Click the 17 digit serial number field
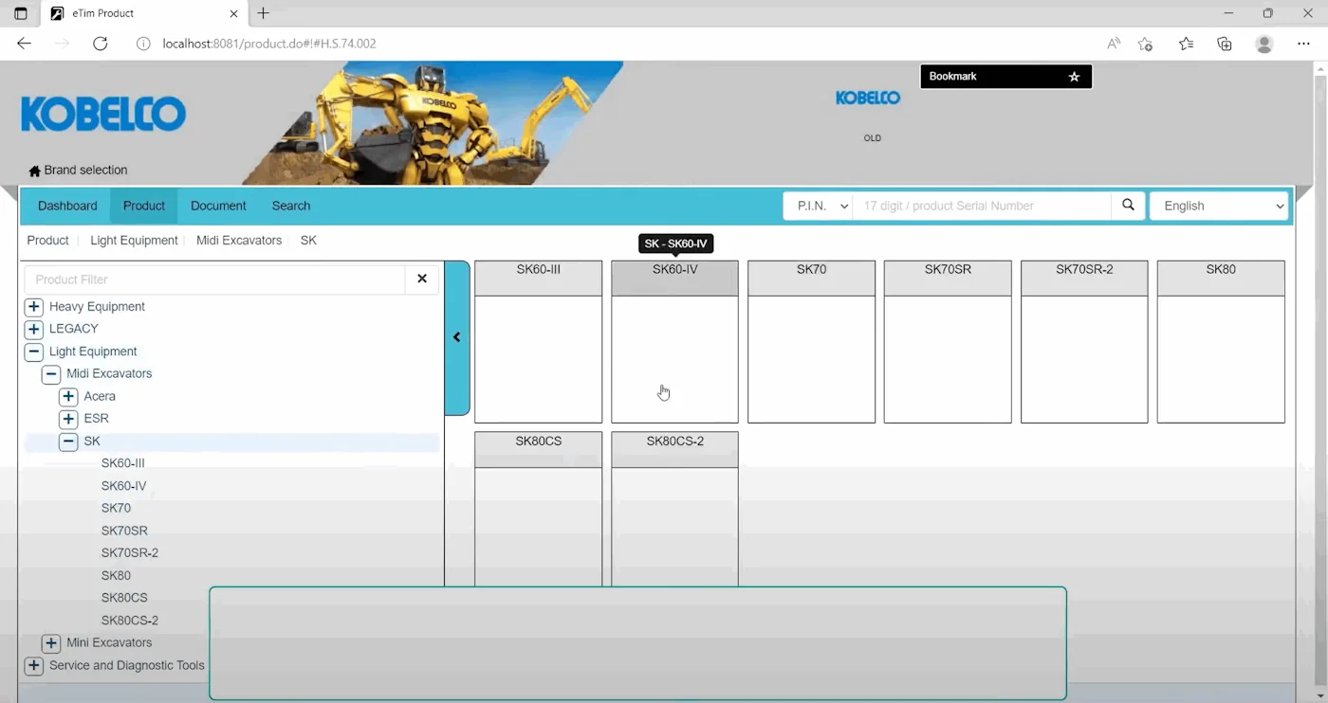Viewport: 1328px width, 703px height. tap(982, 206)
